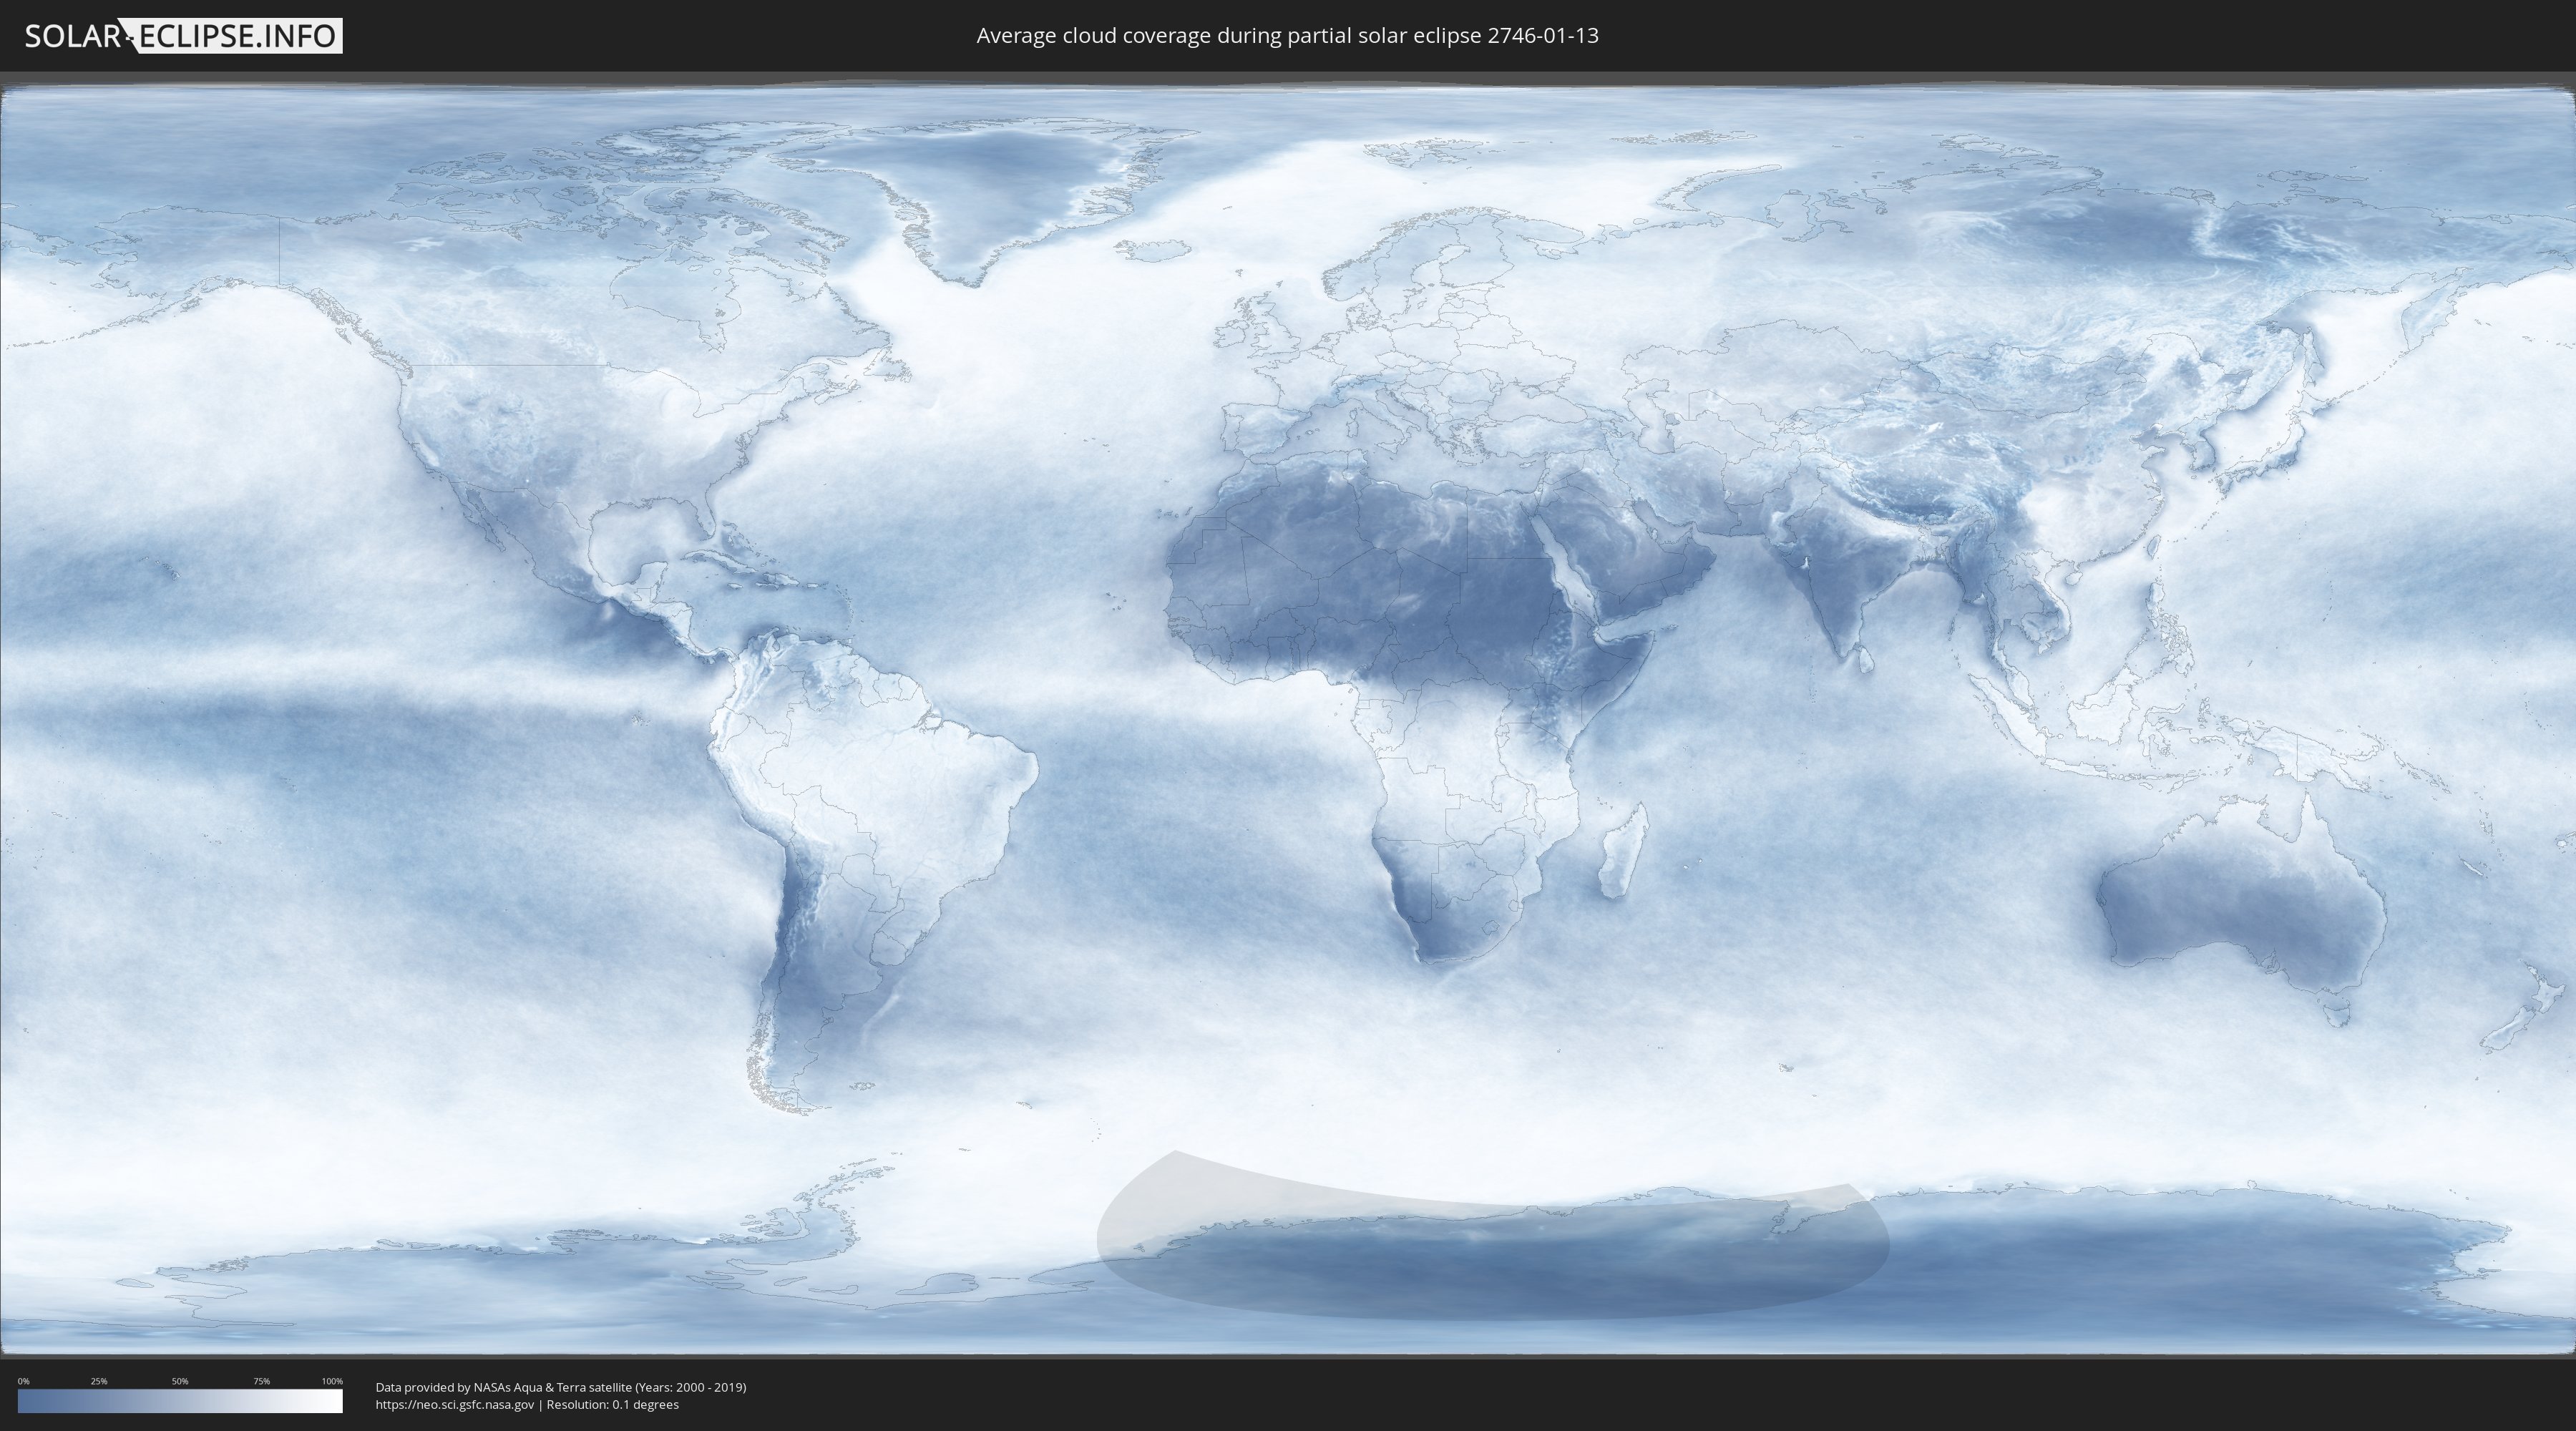Click 'Data provided by NASAs Aqua & Terra satellite' text
This screenshot has width=2576, height=1431.
[503, 1387]
